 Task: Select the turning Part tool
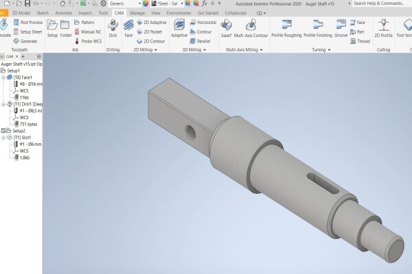(x=357, y=32)
